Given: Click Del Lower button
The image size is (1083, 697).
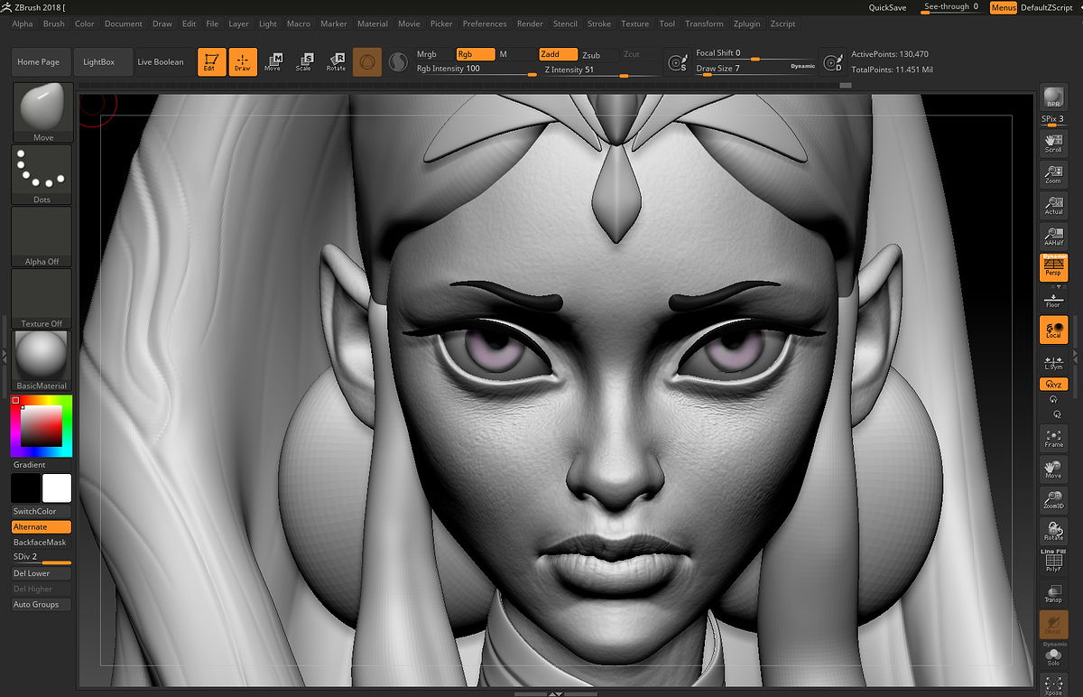Looking at the screenshot, I should tap(42, 573).
